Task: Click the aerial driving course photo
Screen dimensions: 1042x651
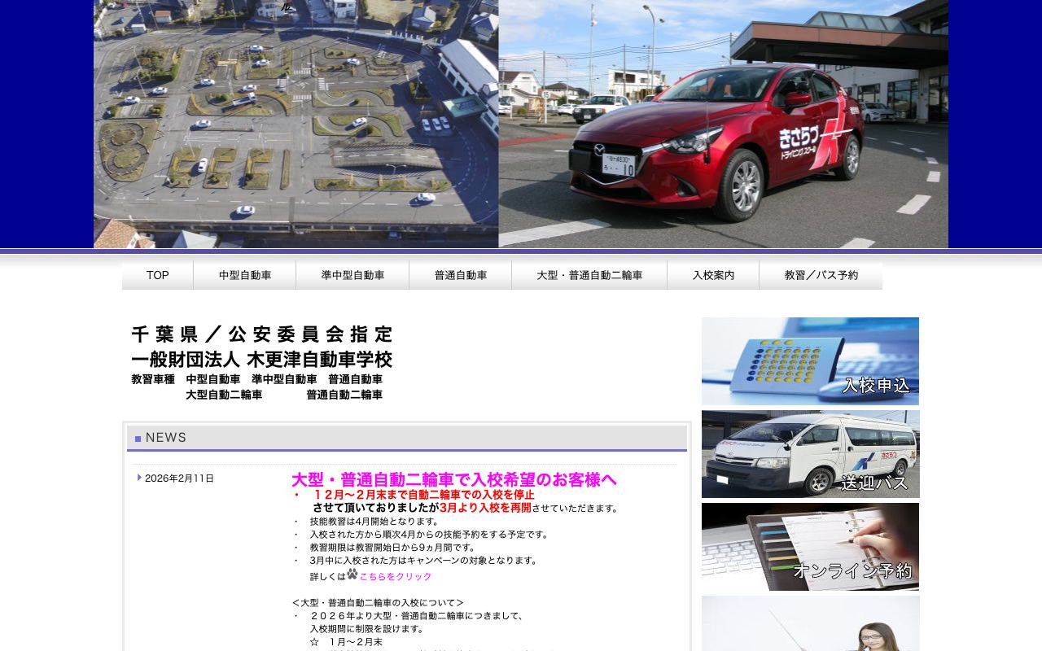Action: click(x=296, y=124)
